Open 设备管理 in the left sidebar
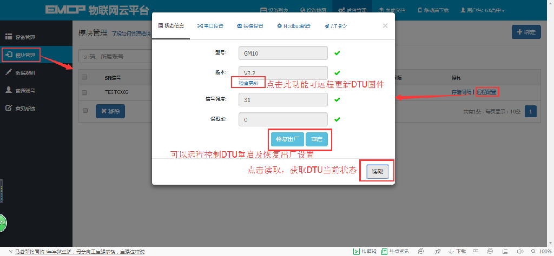This screenshot has width=554, height=256. [22, 37]
